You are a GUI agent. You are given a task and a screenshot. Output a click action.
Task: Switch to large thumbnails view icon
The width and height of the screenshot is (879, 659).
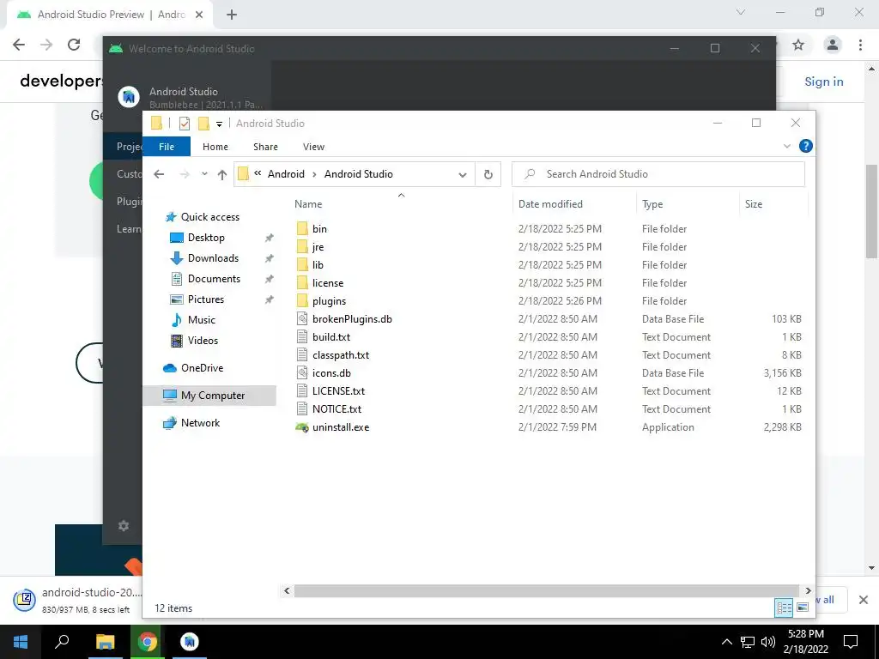(x=803, y=608)
